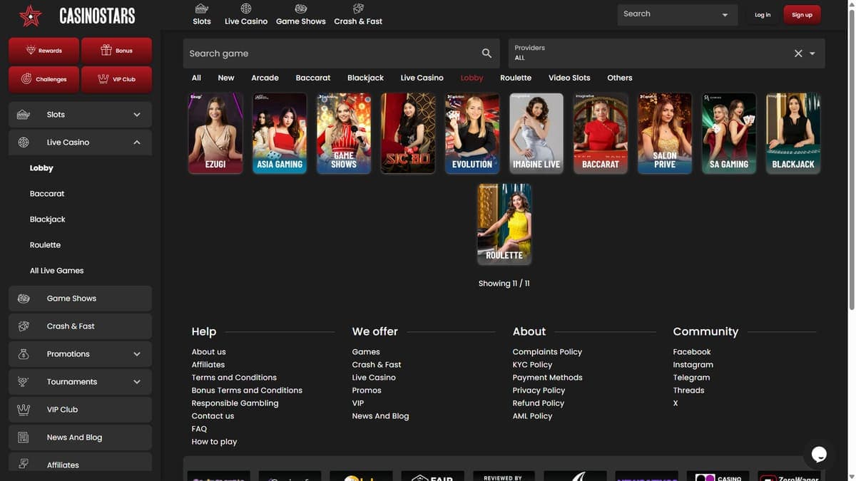856x481 pixels.
Task: Open Crash & Fast from top navigation icon
Action: [358, 9]
